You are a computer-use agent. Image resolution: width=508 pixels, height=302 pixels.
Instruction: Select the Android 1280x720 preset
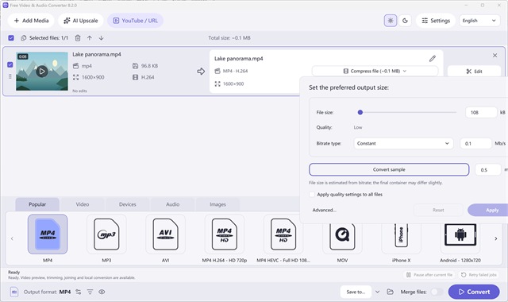tap(460, 238)
